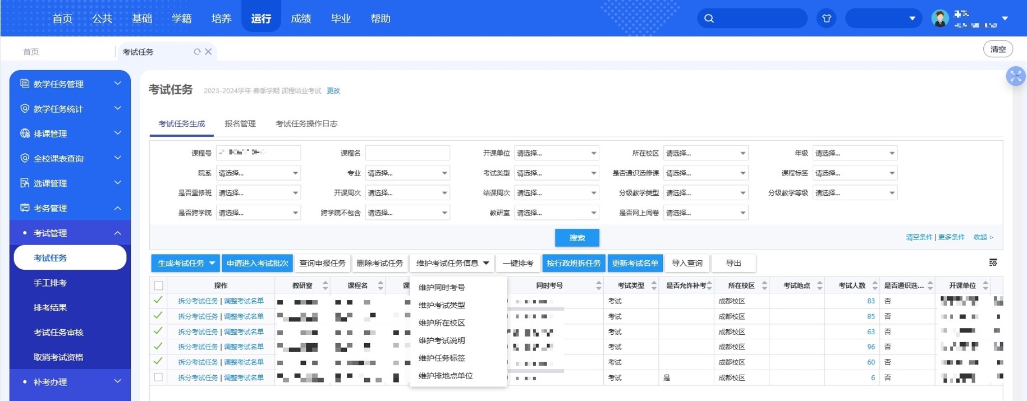The width and height of the screenshot is (1027, 401).
Task: Click the search magnifier icon in header
Action: click(709, 19)
